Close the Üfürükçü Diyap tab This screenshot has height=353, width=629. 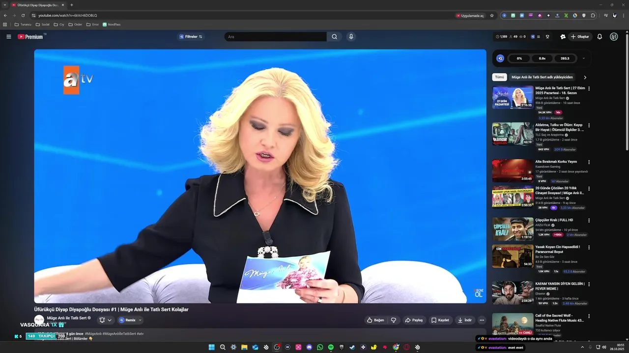click(63, 5)
